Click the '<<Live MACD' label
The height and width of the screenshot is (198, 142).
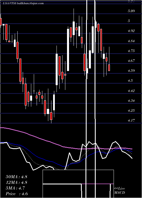point(120,191)
